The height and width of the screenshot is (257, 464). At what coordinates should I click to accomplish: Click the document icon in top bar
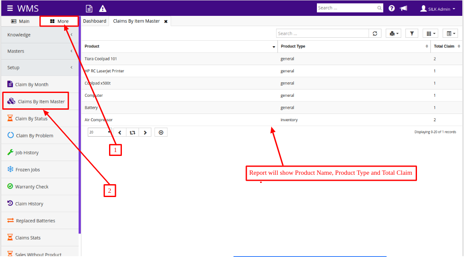[x=89, y=9]
